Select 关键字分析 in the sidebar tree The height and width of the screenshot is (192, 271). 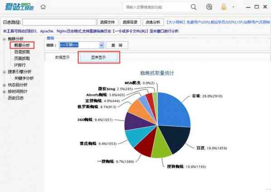click(24, 78)
